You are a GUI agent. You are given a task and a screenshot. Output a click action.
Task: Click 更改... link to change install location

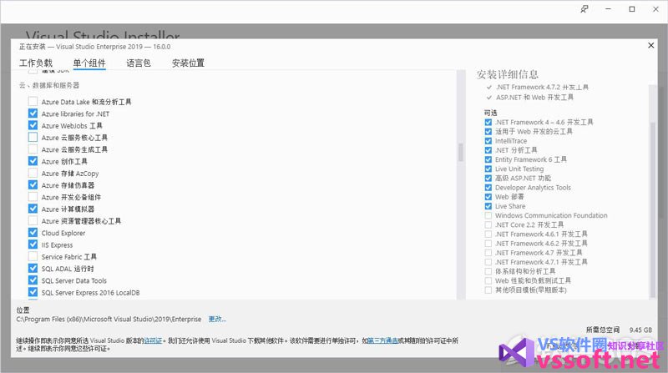pyautogui.click(x=217, y=319)
